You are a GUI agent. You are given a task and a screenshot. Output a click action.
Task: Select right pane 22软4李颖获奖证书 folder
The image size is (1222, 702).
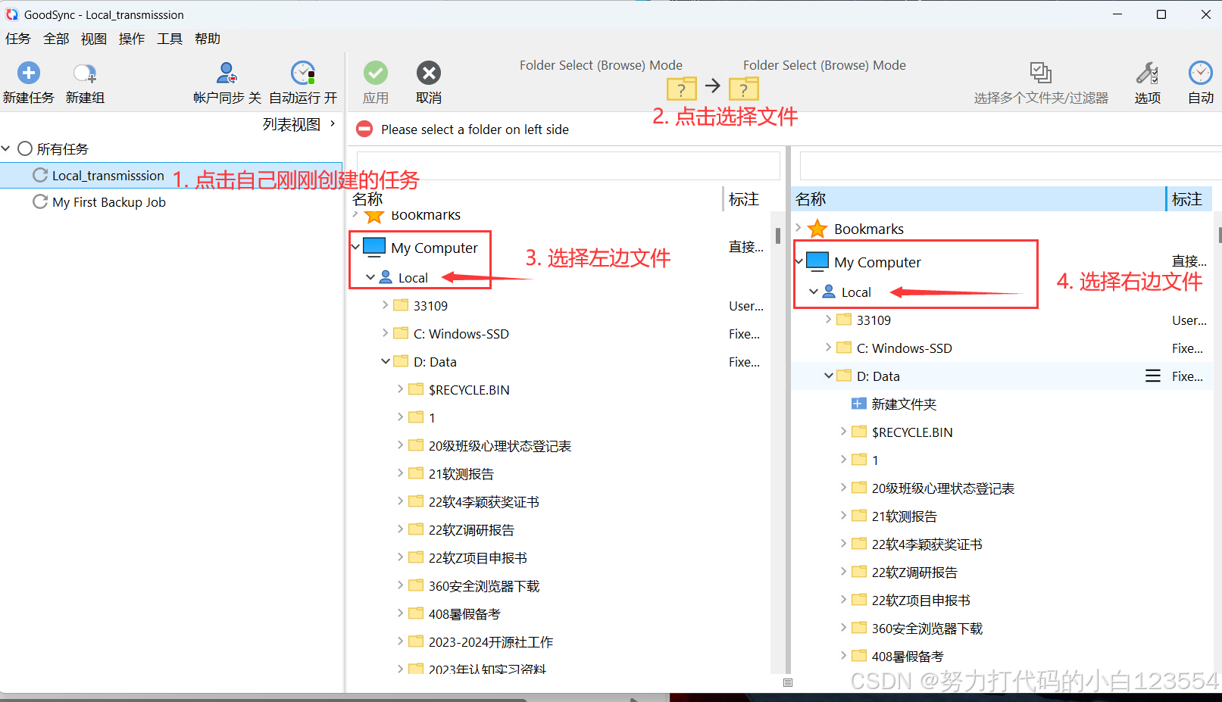pos(927,544)
